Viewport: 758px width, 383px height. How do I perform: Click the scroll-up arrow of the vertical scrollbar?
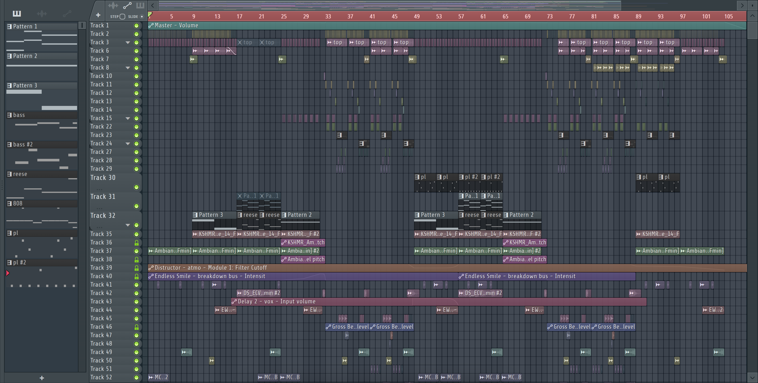coord(752,16)
